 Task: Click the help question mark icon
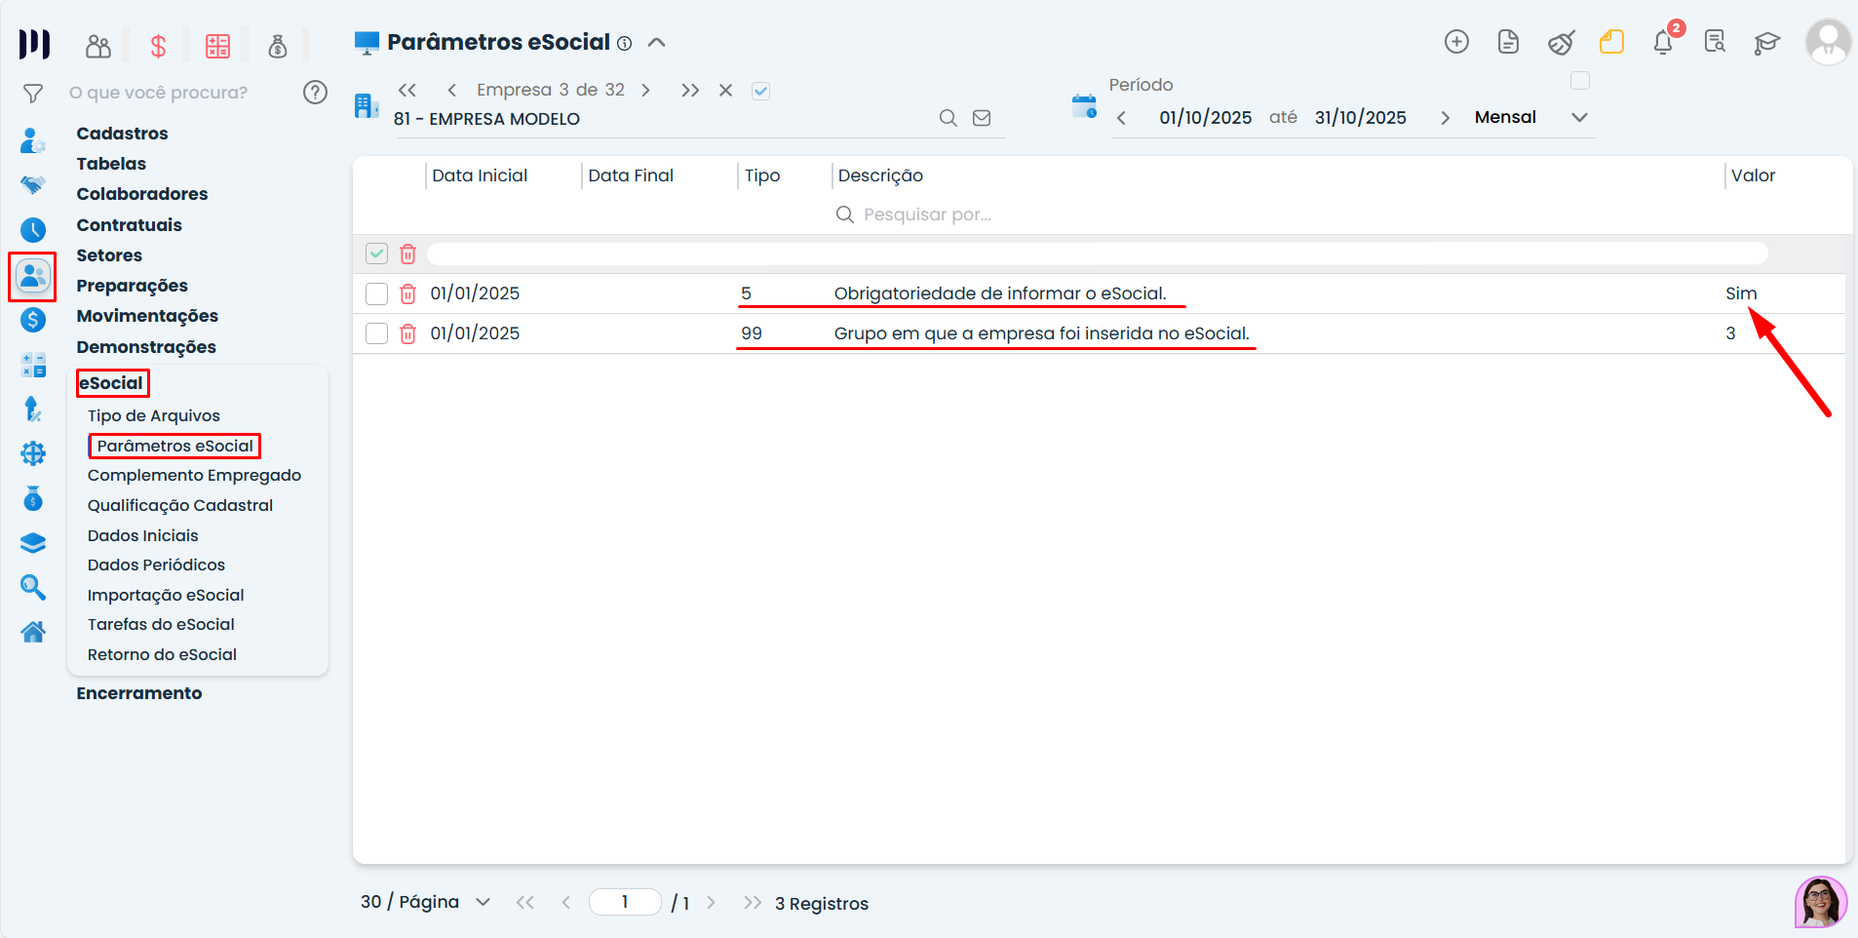[315, 93]
